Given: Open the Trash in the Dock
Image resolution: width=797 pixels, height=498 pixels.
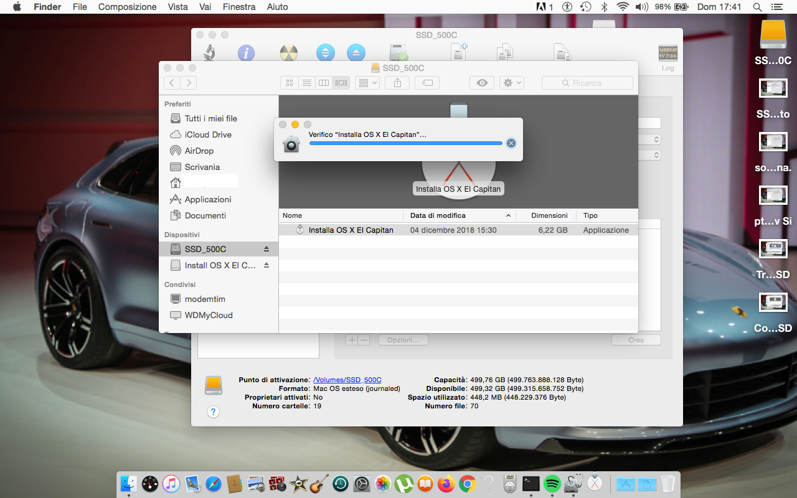Looking at the screenshot, I should pyautogui.click(x=668, y=483).
